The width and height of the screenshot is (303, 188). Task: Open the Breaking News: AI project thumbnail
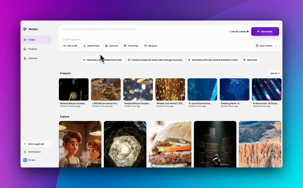(x=234, y=89)
